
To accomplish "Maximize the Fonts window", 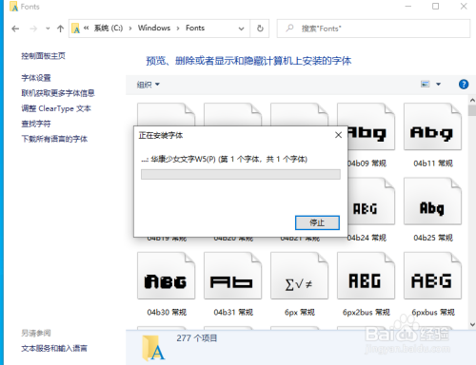I will pyautogui.click(x=436, y=6).
